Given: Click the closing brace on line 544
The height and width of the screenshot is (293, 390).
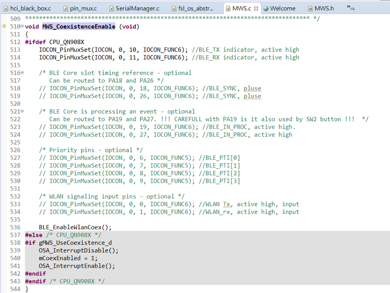Looking at the screenshot, I should coord(27,289).
